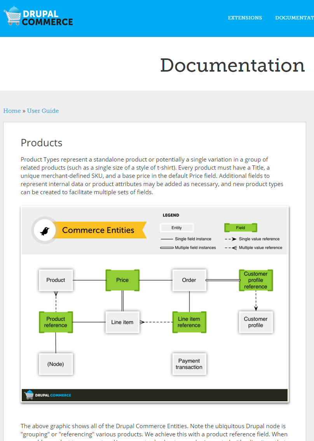Open the Documentation menu item

tap(295, 18)
